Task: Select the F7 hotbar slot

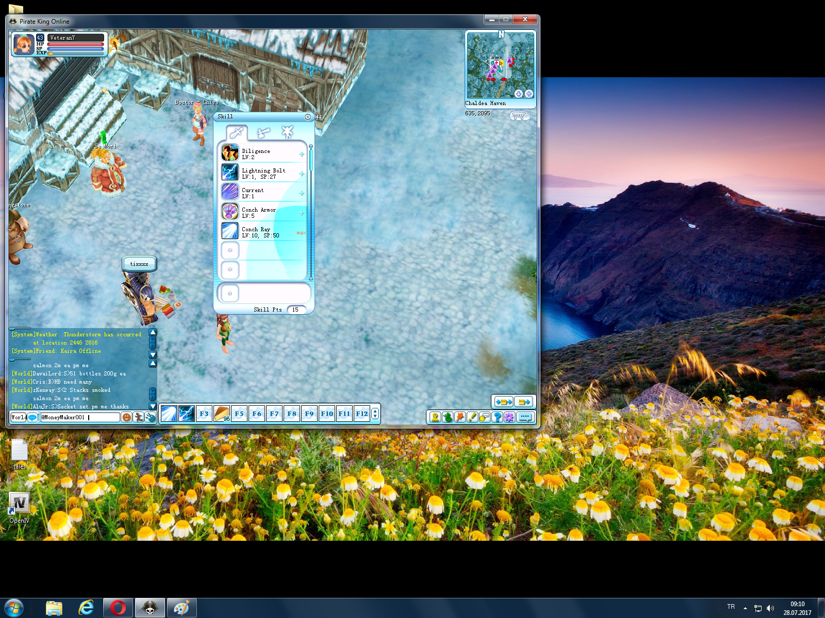Action: pyautogui.click(x=274, y=414)
